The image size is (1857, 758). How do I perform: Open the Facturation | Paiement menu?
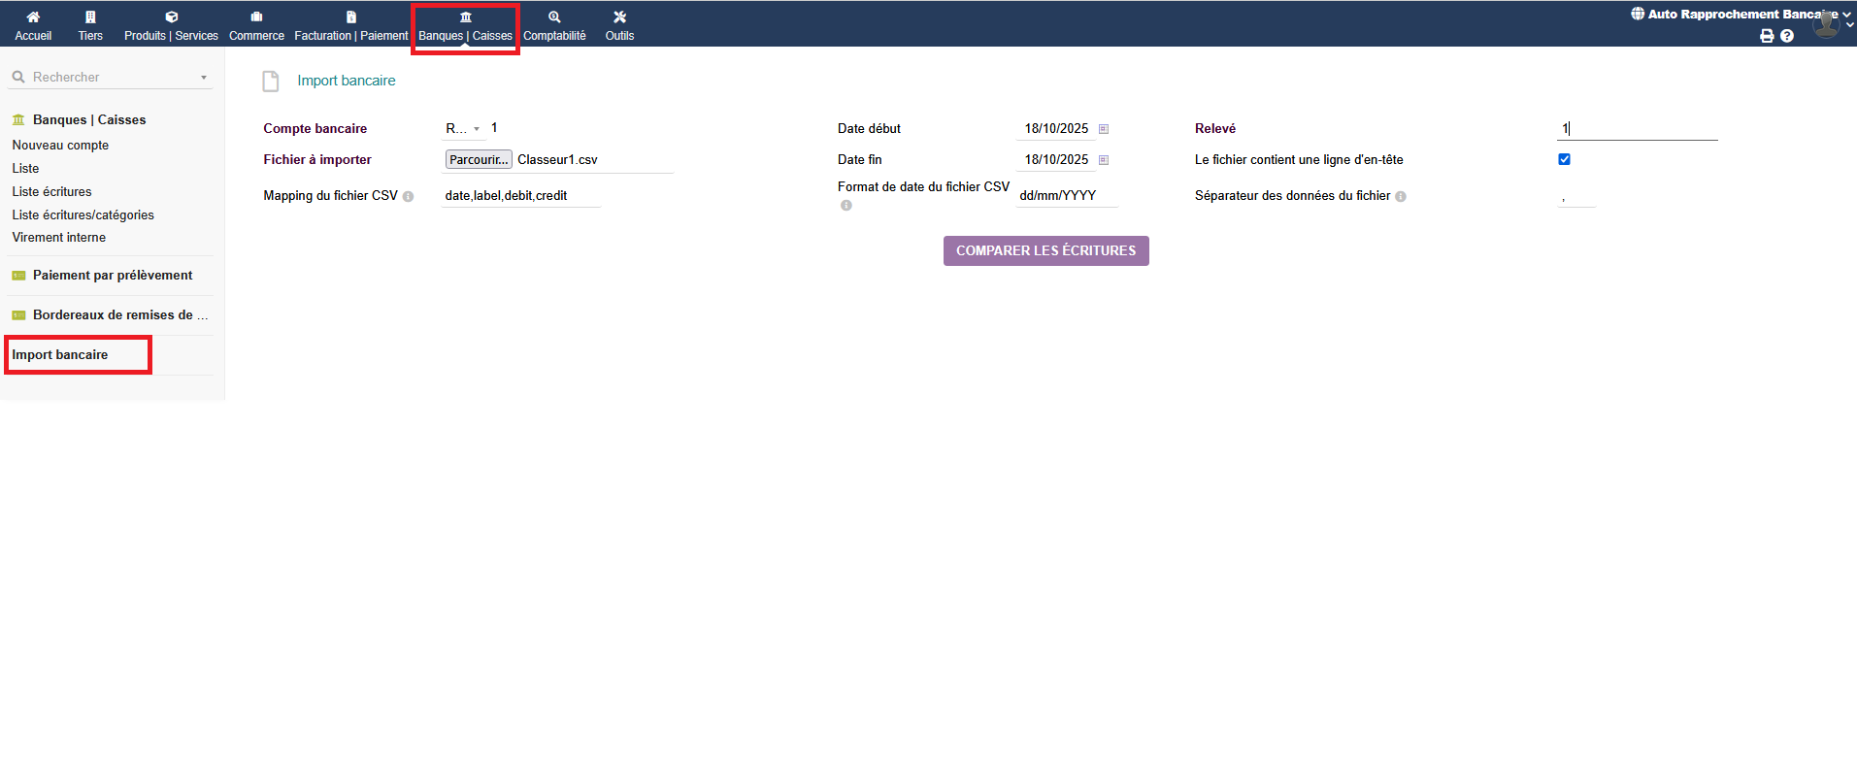tap(351, 26)
